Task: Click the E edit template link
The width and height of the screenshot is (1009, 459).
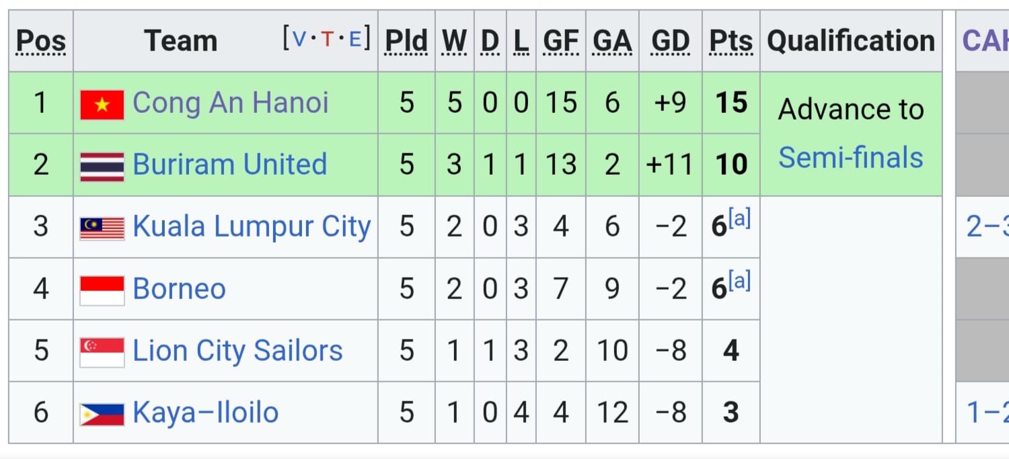Action: tap(355, 39)
